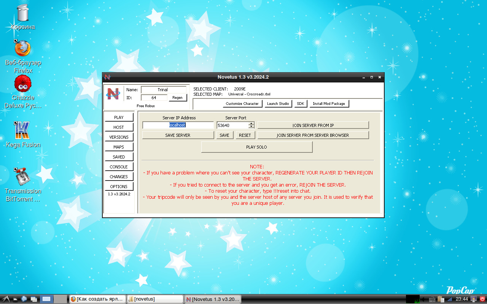
Task: Click JOIN SERVER FROM IP button
Action: pos(313,125)
